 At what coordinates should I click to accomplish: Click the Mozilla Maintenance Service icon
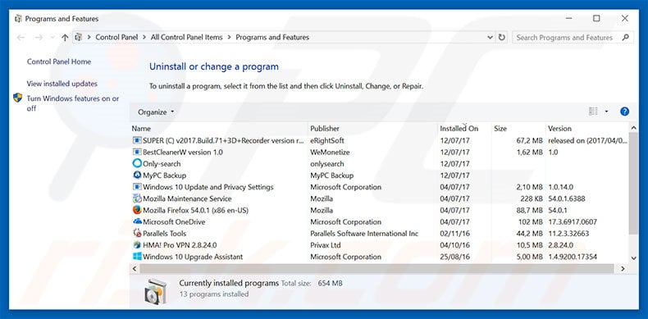(137, 198)
